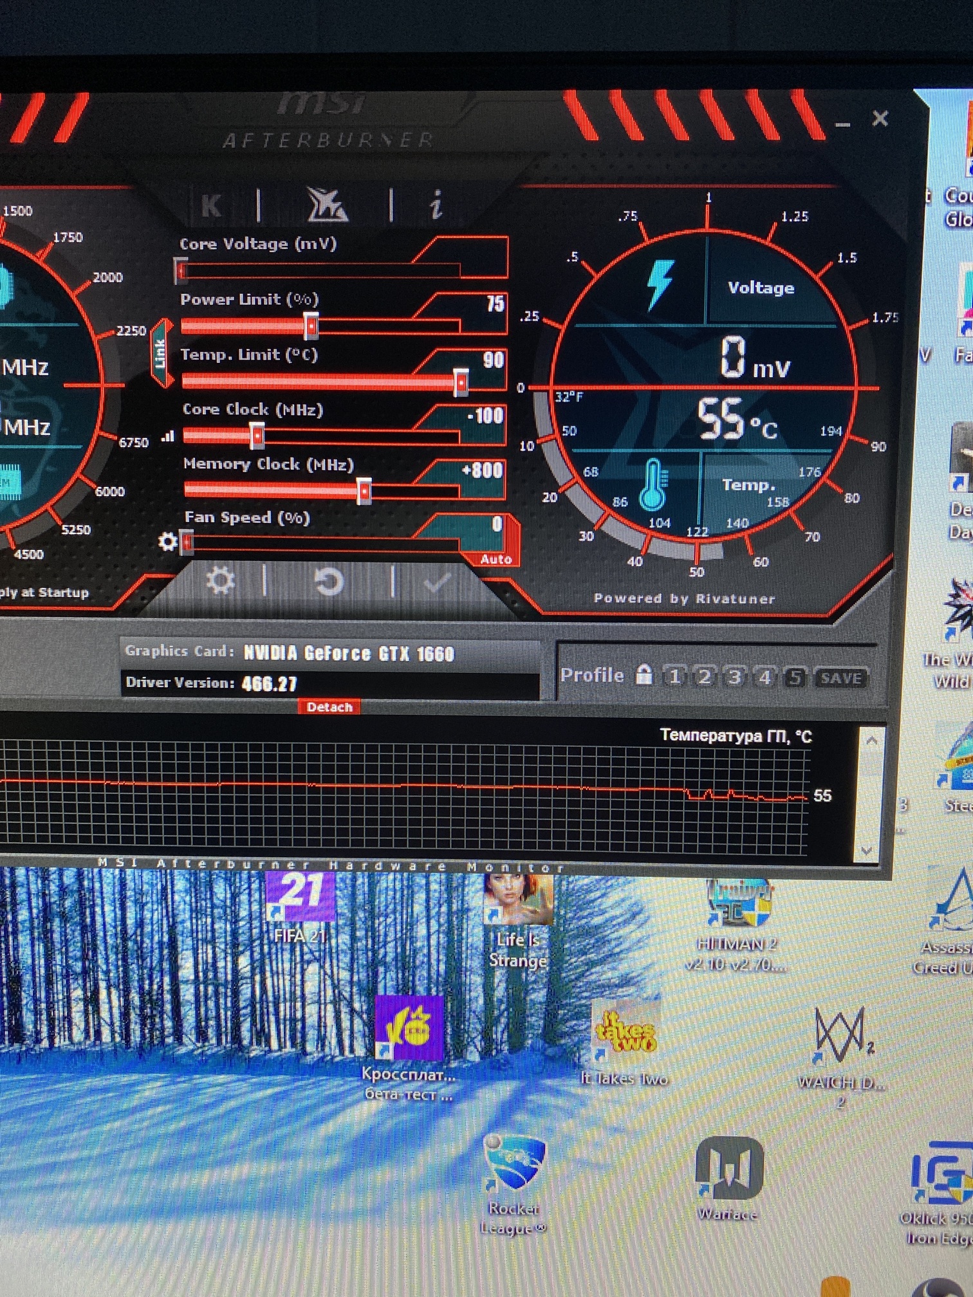Viewport: 973px width, 1297px height.
Task: Open It Takes Two desktop shortcut
Action: coord(625,1043)
